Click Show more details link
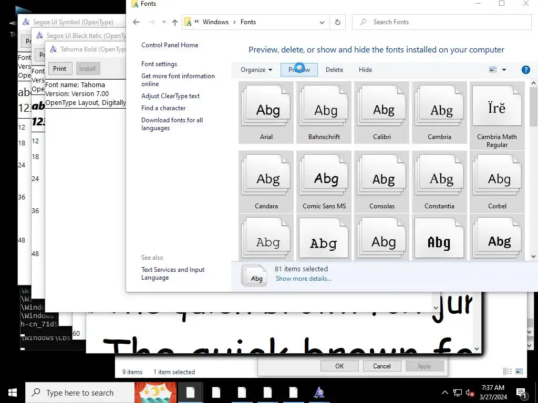The width and height of the screenshot is (538, 403). click(304, 279)
